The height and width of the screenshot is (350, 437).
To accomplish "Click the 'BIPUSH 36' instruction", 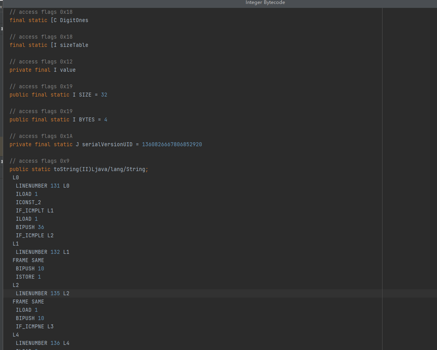I will [30, 227].
